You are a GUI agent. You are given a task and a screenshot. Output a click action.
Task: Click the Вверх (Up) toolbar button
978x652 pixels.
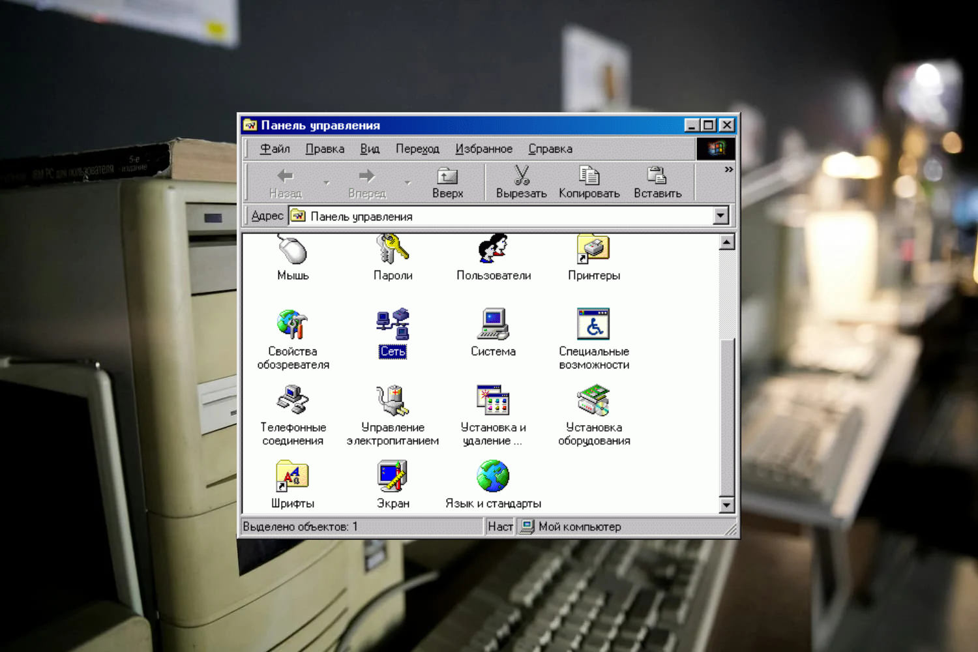pos(447,182)
